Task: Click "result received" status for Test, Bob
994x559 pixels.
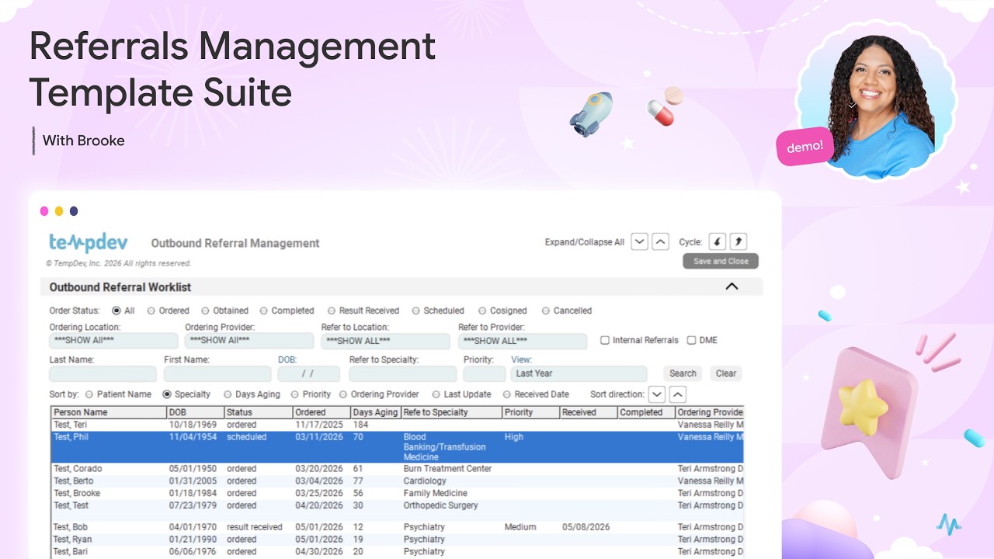Action: [255, 527]
